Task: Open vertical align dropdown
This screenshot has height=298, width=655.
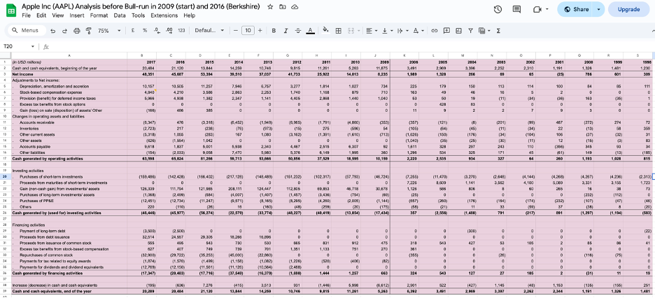Action: 387,31
